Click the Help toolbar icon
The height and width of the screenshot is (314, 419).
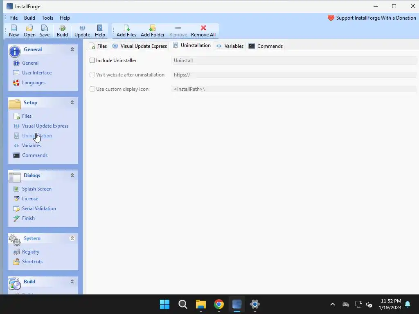click(x=100, y=31)
